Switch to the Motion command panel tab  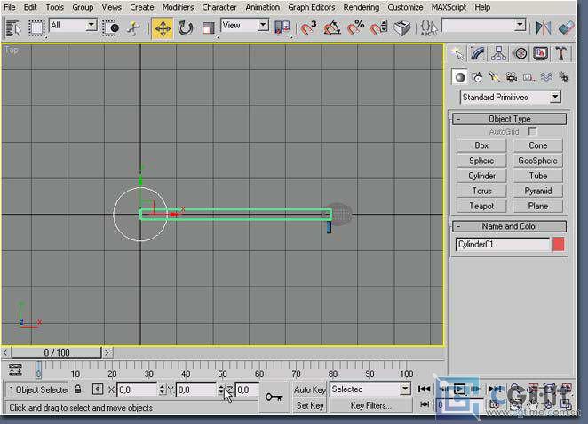coord(520,53)
